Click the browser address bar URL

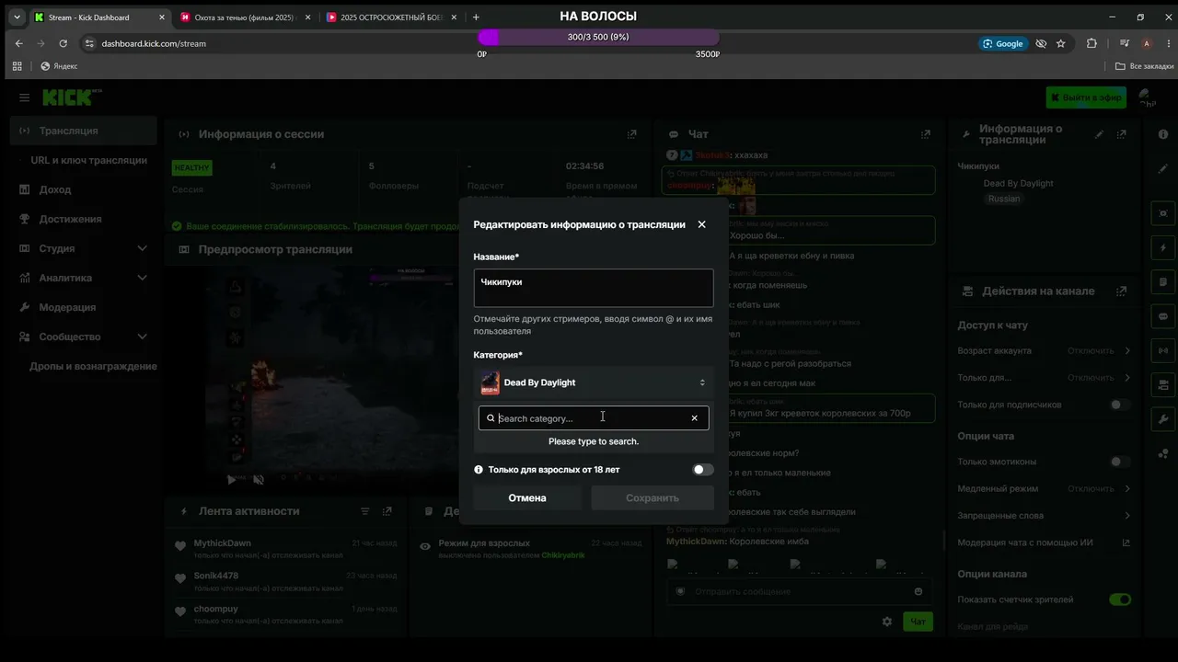point(154,43)
